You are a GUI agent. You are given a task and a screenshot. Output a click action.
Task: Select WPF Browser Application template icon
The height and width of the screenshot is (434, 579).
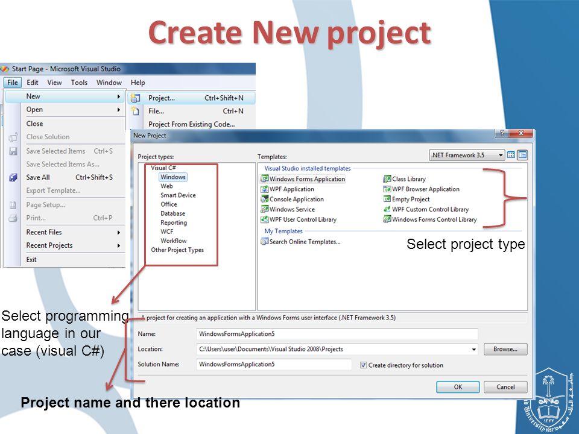click(387, 189)
